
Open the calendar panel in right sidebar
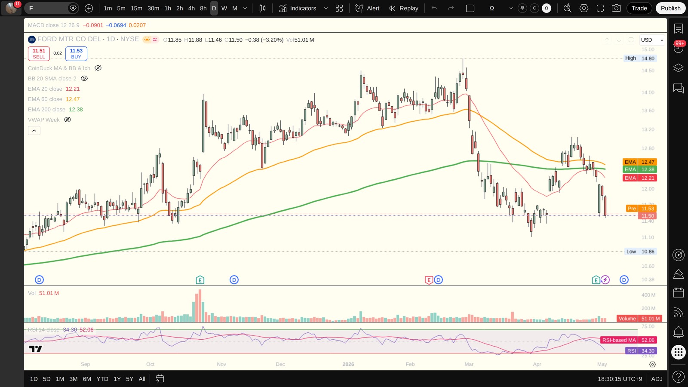point(679,293)
